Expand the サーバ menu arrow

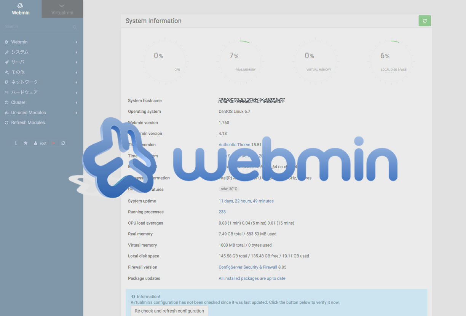coord(76,62)
